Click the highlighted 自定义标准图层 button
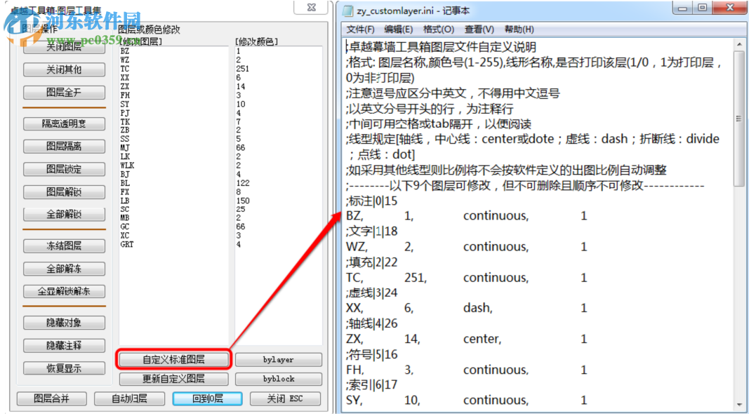The width and height of the screenshot is (756, 416). (173, 359)
